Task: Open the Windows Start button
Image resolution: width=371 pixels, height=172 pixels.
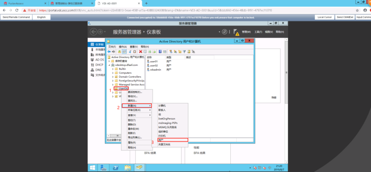Action: 92,168
